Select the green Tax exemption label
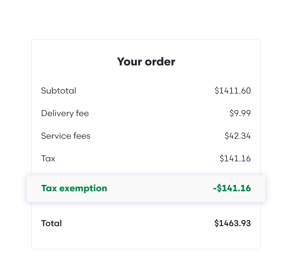292x275 pixels. coord(74,188)
